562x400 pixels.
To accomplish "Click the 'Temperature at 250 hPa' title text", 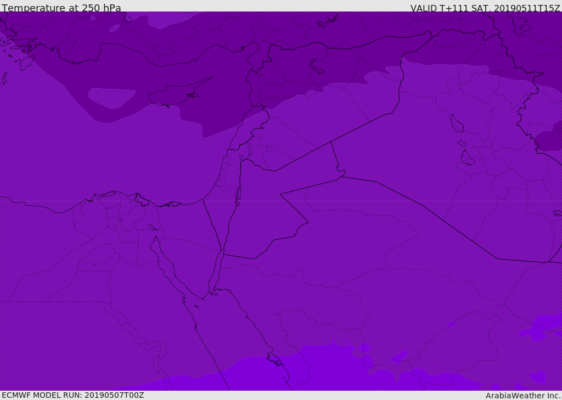I will 61,8.
